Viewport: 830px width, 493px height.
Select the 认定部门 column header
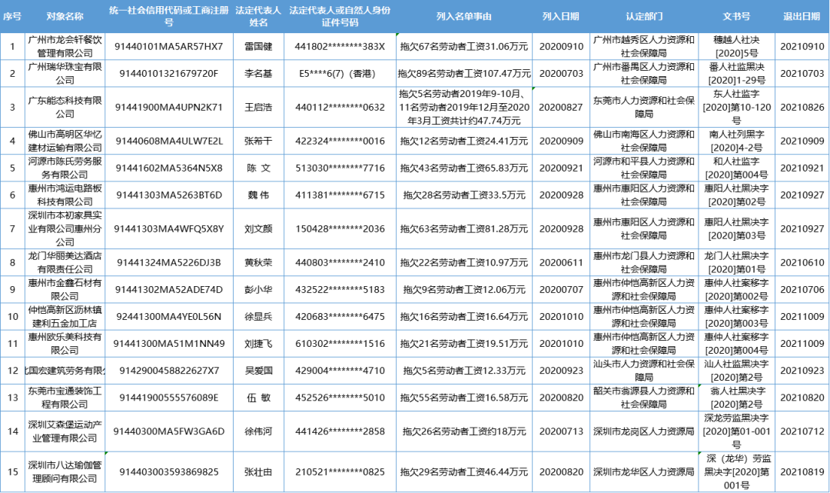tap(644, 16)
